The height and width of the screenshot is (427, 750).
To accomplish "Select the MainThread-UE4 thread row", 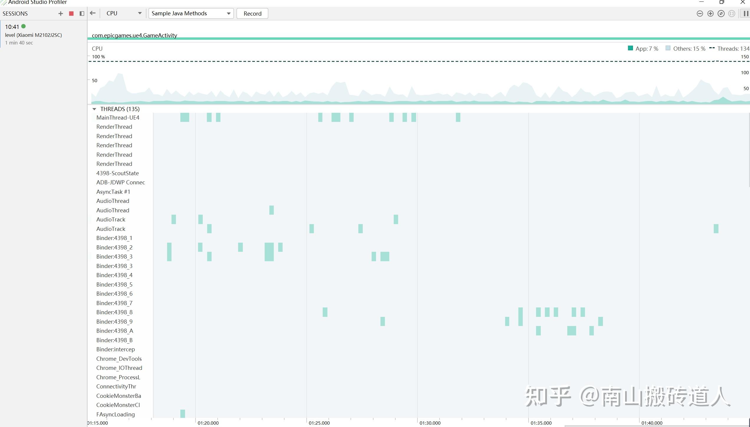I will click(x=118, y=117).
